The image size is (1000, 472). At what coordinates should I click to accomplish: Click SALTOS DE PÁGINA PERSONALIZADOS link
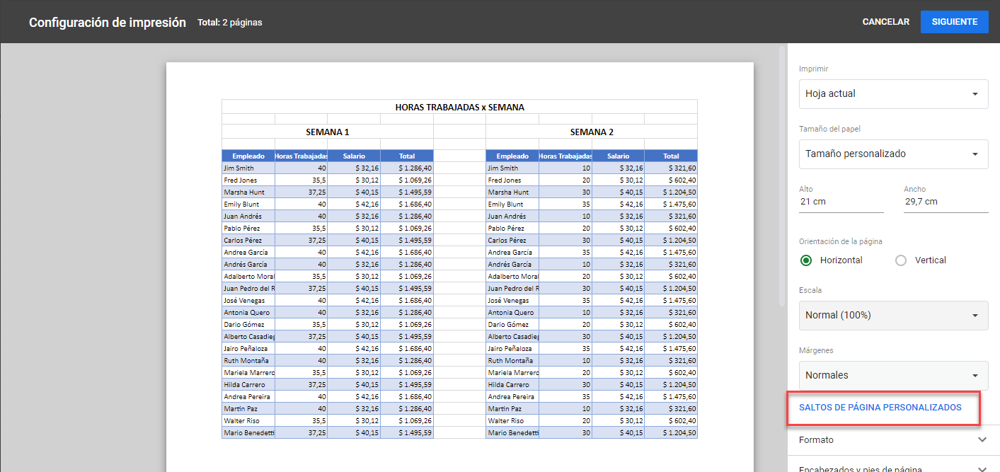880,408
